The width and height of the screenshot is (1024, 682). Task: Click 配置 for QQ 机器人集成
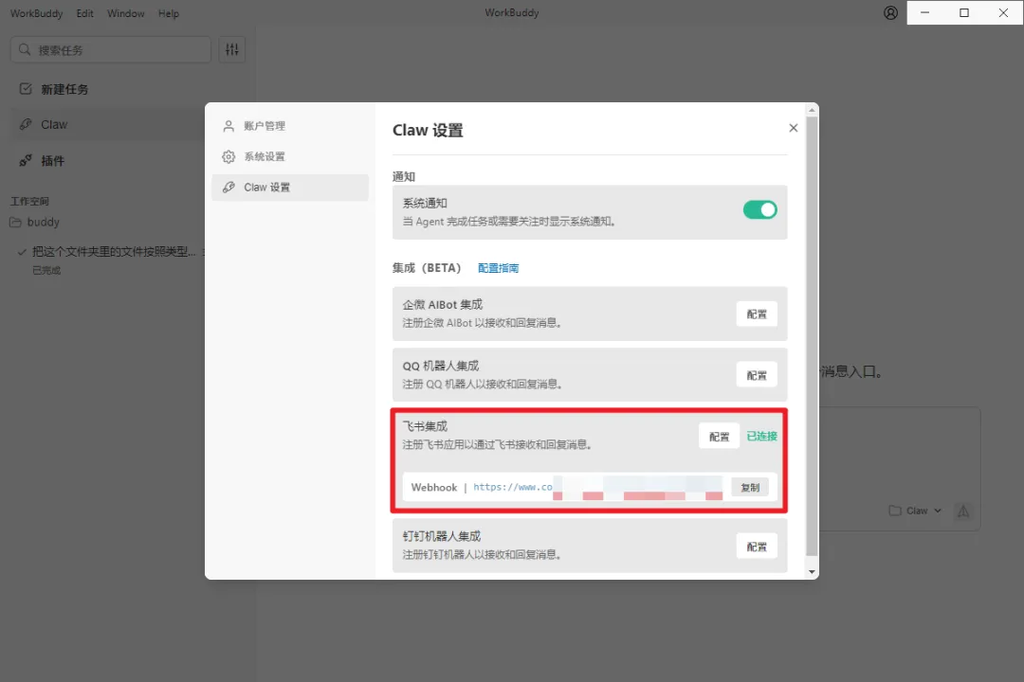click(x=757, y=375)
